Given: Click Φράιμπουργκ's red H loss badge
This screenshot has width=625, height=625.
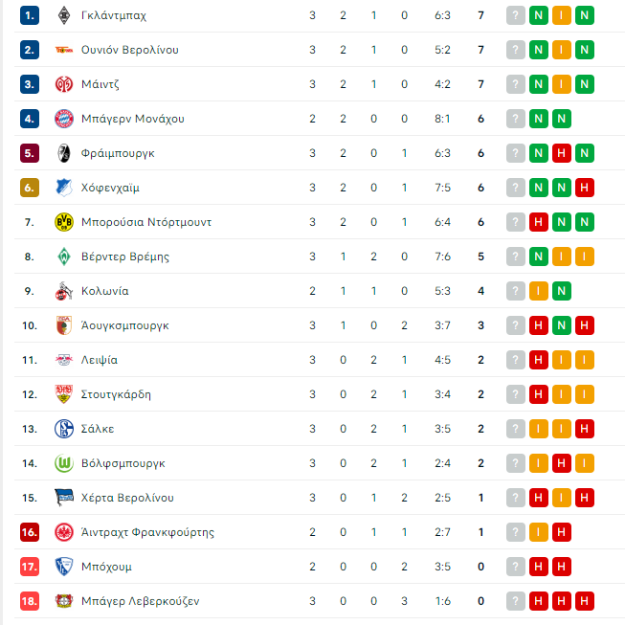Looking at the screenshot, I should 561,153.
